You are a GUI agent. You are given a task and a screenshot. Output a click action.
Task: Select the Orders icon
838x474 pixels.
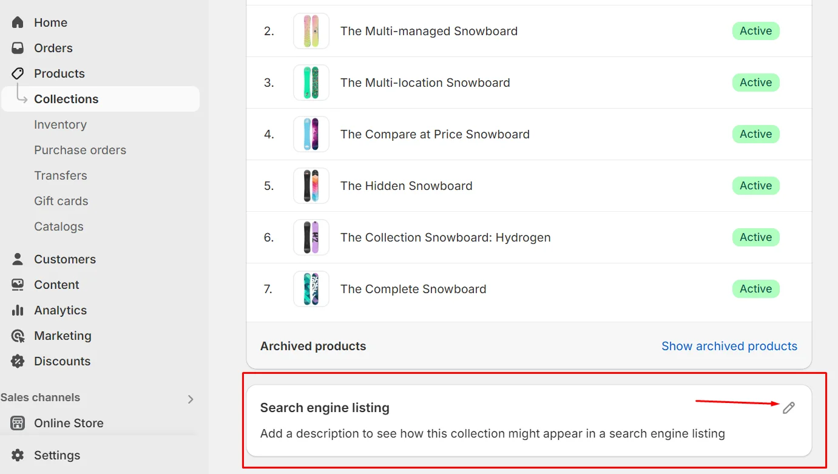[18, 48]
